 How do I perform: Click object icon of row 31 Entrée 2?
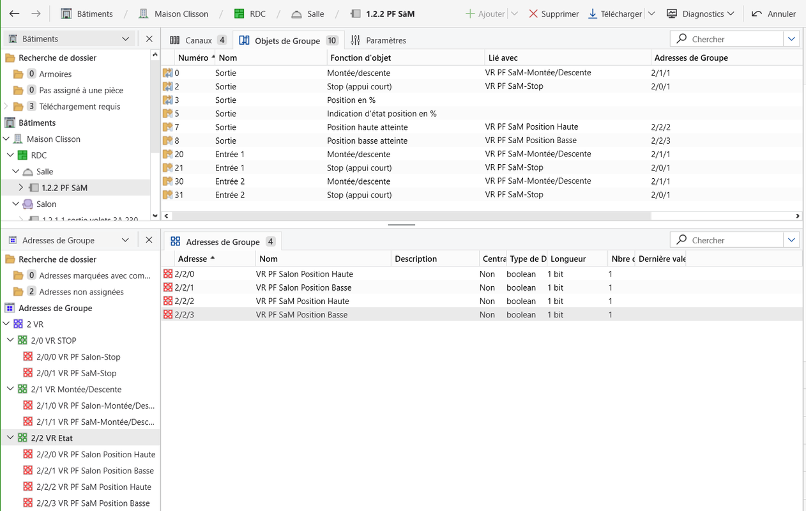(x=168, y=195)
